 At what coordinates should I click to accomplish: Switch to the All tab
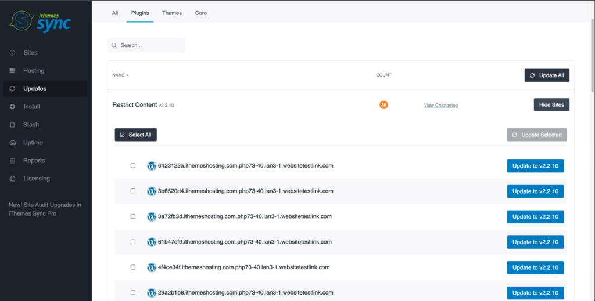[x=115, y=13]
